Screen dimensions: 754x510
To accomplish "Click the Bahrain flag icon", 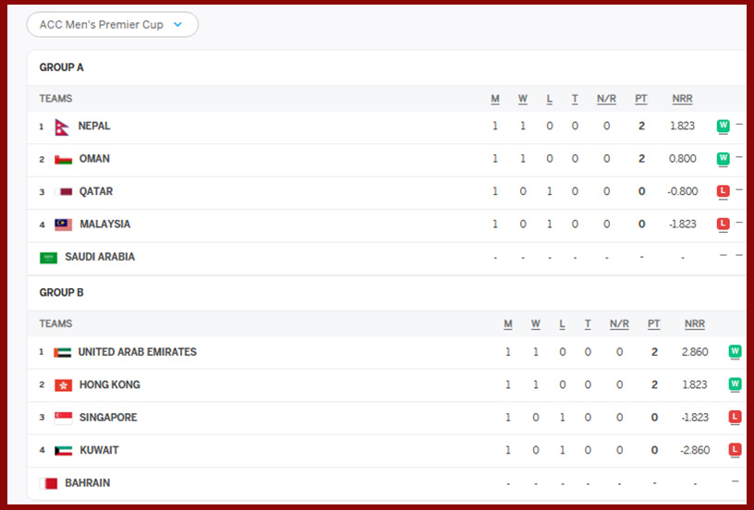I will coord(49,483).
